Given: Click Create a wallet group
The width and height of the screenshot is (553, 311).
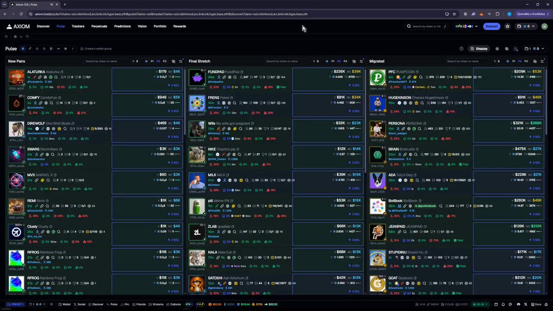Looking at the screenshot, I should click(96, 48).
